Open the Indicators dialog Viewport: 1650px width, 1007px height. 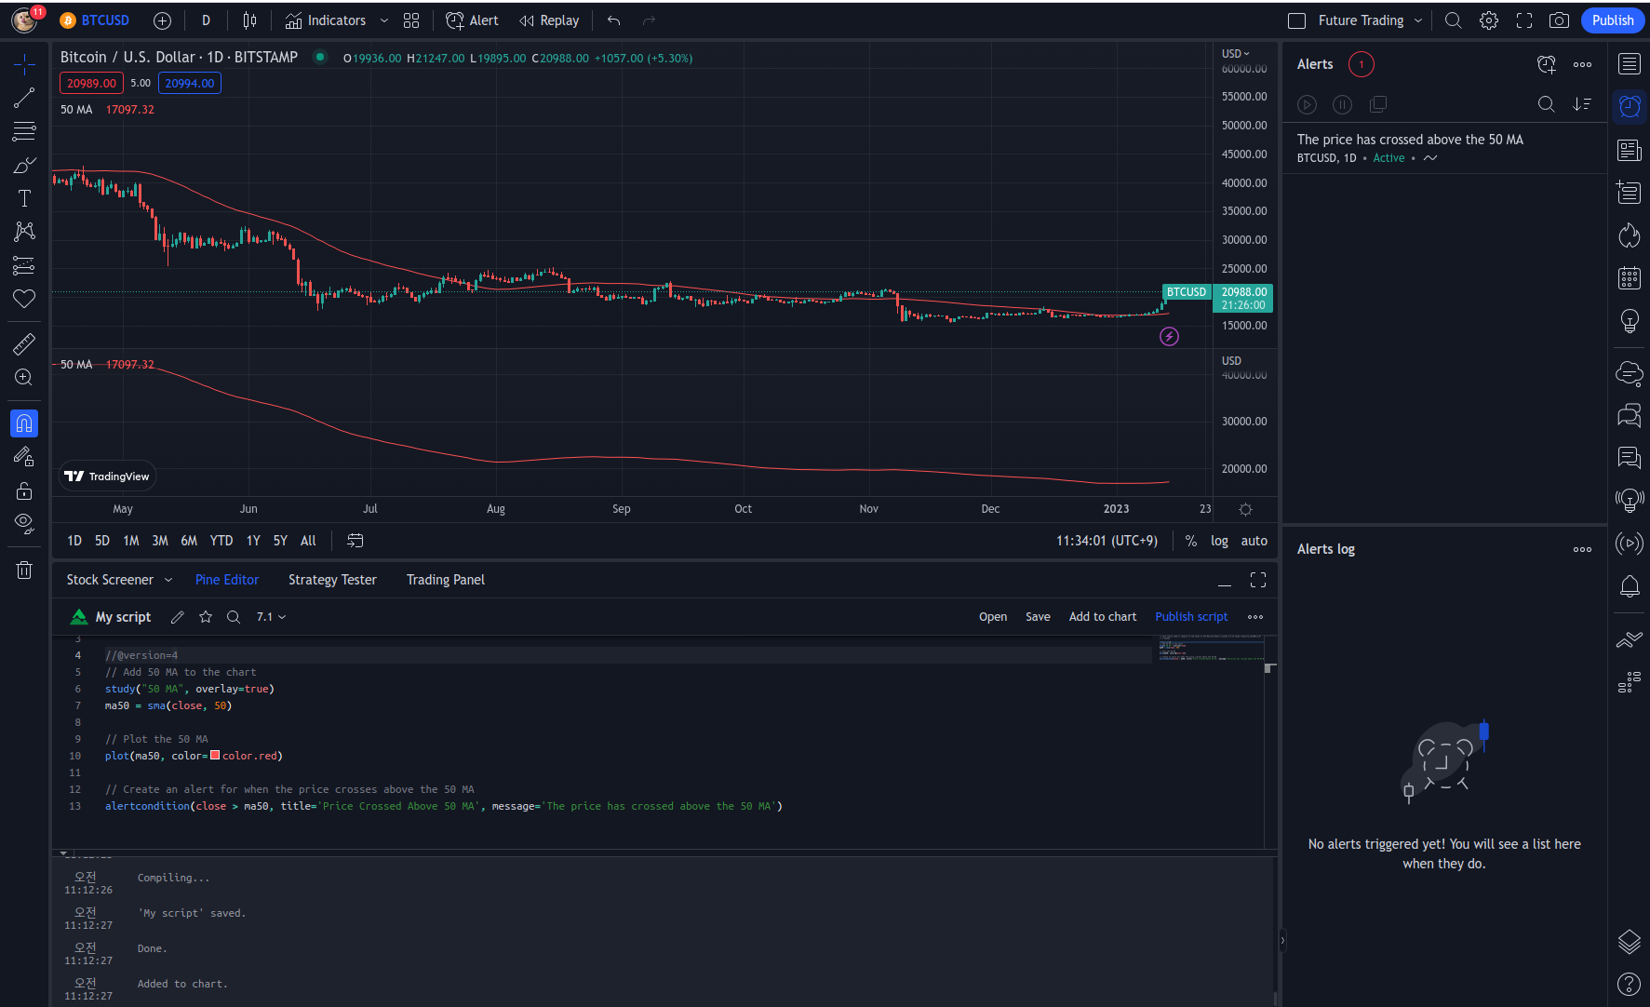tap(326, 20)
